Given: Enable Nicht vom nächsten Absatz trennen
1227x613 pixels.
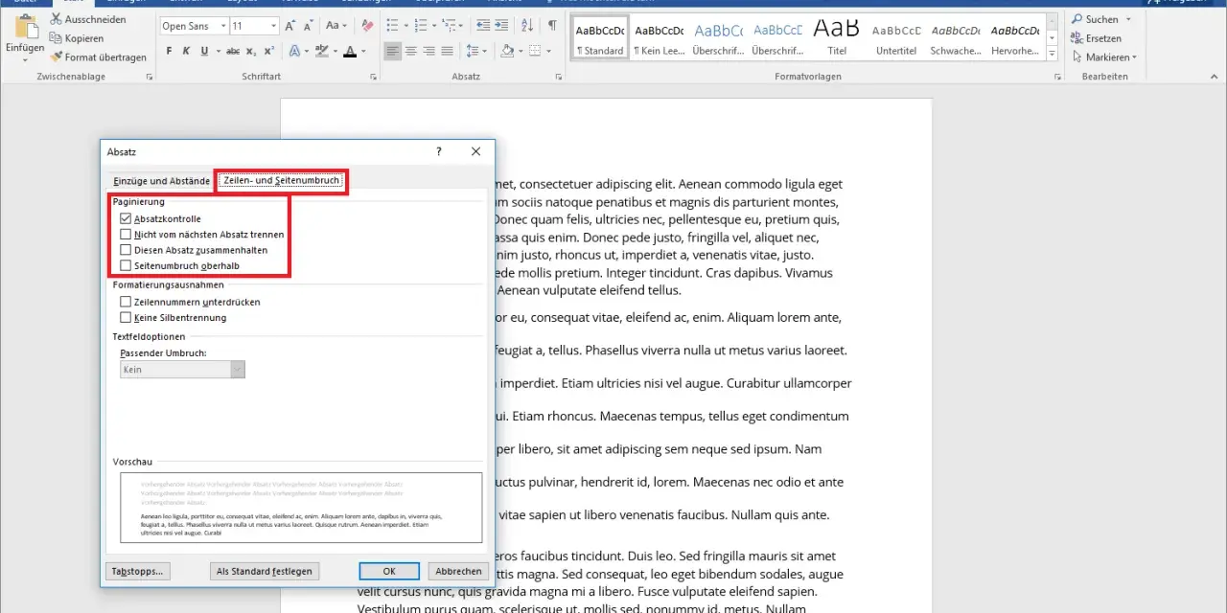Looking at the screenshot, I should 126,235.
